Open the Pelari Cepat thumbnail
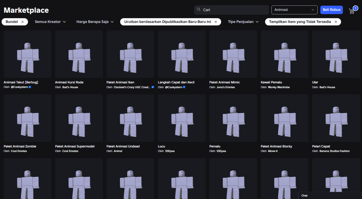The width and height of the screenshot is (362, 199). 336,118
